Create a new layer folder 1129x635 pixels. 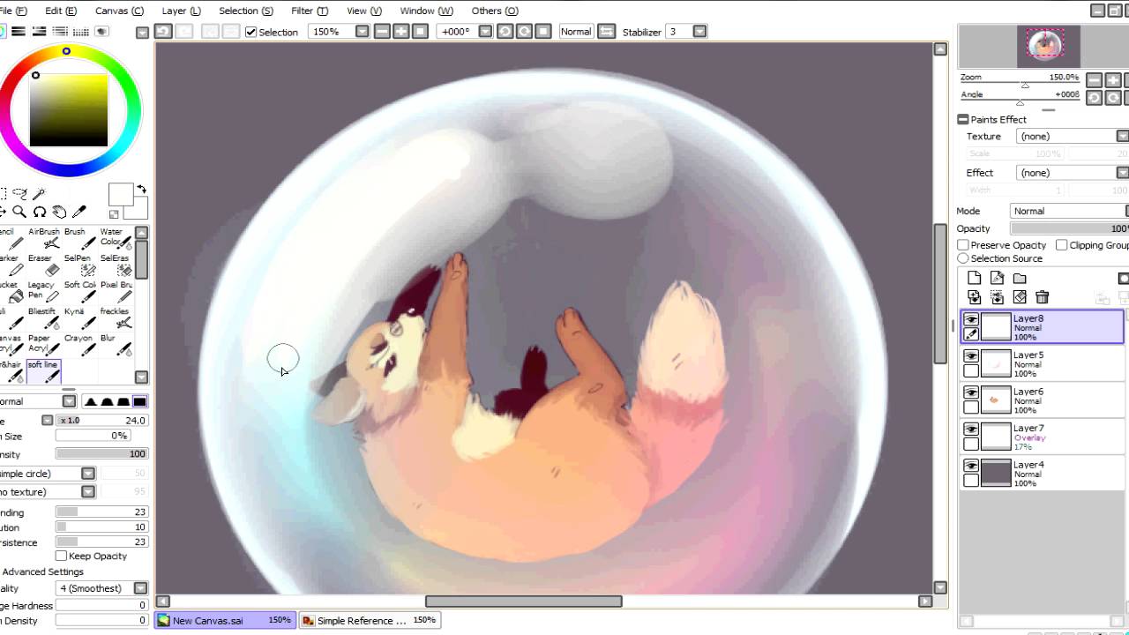(x=1020, y=278)
